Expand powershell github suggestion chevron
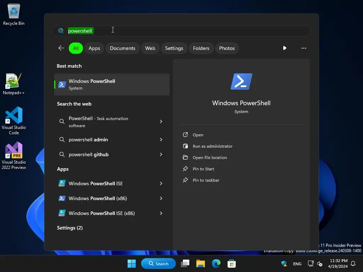This screenshot has width=363, height=272. click(161, 154)
